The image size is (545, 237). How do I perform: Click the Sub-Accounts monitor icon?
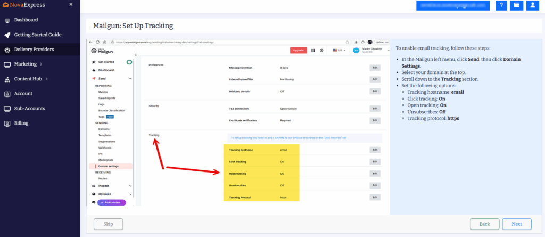coord(7,109)
